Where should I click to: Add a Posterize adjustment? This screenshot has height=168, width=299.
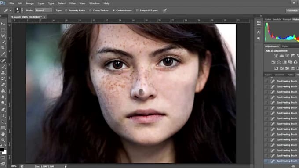click(282, 68)
